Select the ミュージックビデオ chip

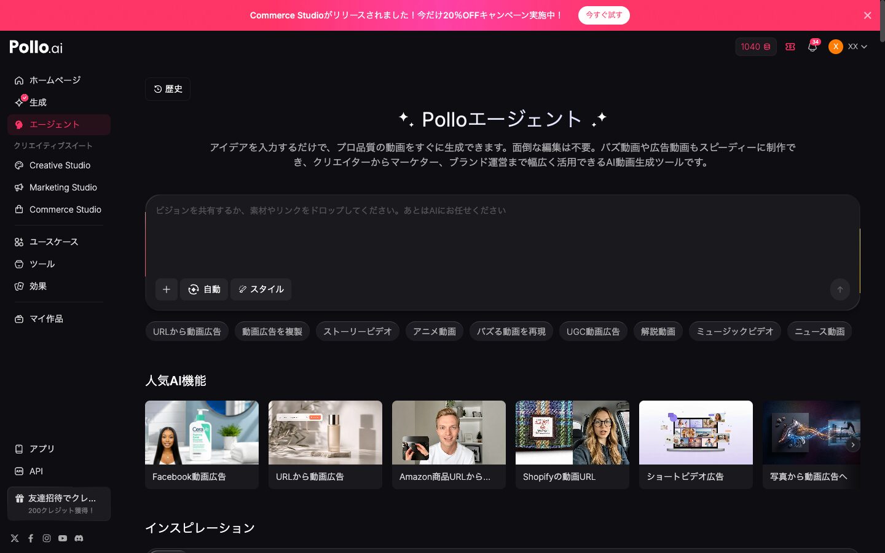tap(735, 332)
